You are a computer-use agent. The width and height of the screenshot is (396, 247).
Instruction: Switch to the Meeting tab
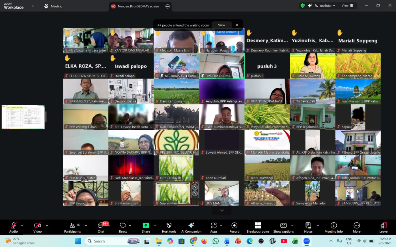tap(53, 6)
